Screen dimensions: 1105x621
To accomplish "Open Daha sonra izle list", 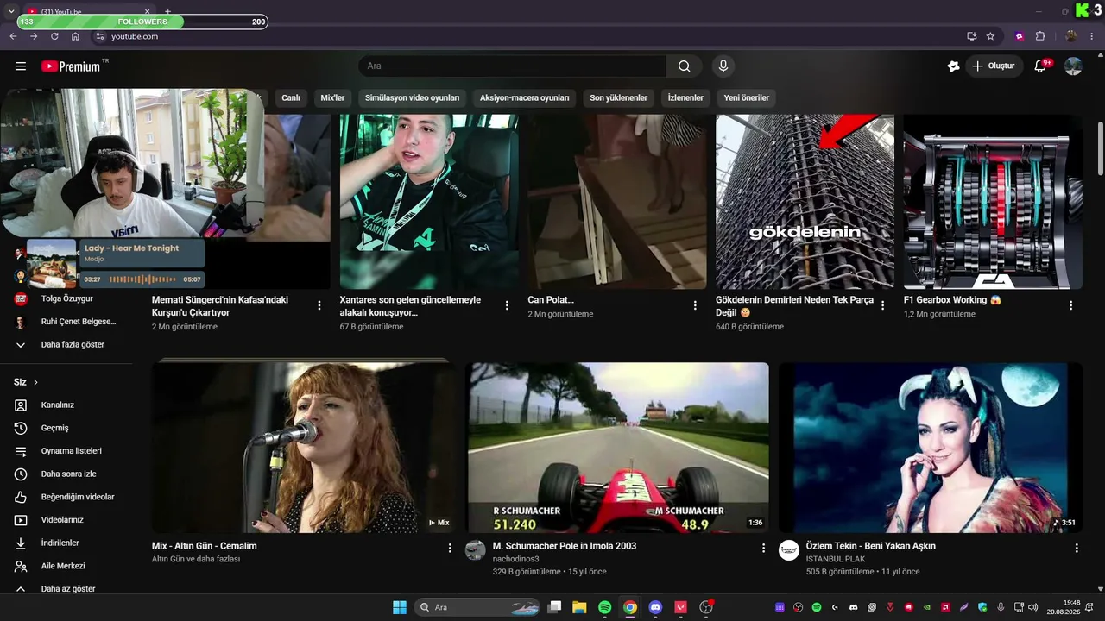I will pos(66,474).
